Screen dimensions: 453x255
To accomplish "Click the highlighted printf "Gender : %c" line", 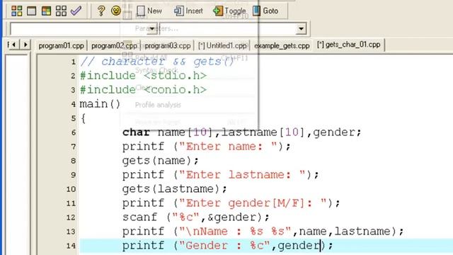I will pyautogui.click(x=228, y=246).
